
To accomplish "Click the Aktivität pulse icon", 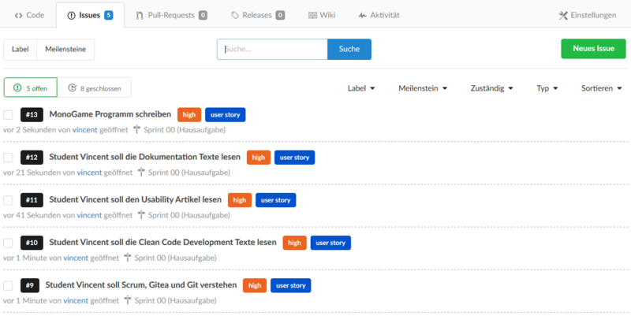I will [x=362, y=15].
